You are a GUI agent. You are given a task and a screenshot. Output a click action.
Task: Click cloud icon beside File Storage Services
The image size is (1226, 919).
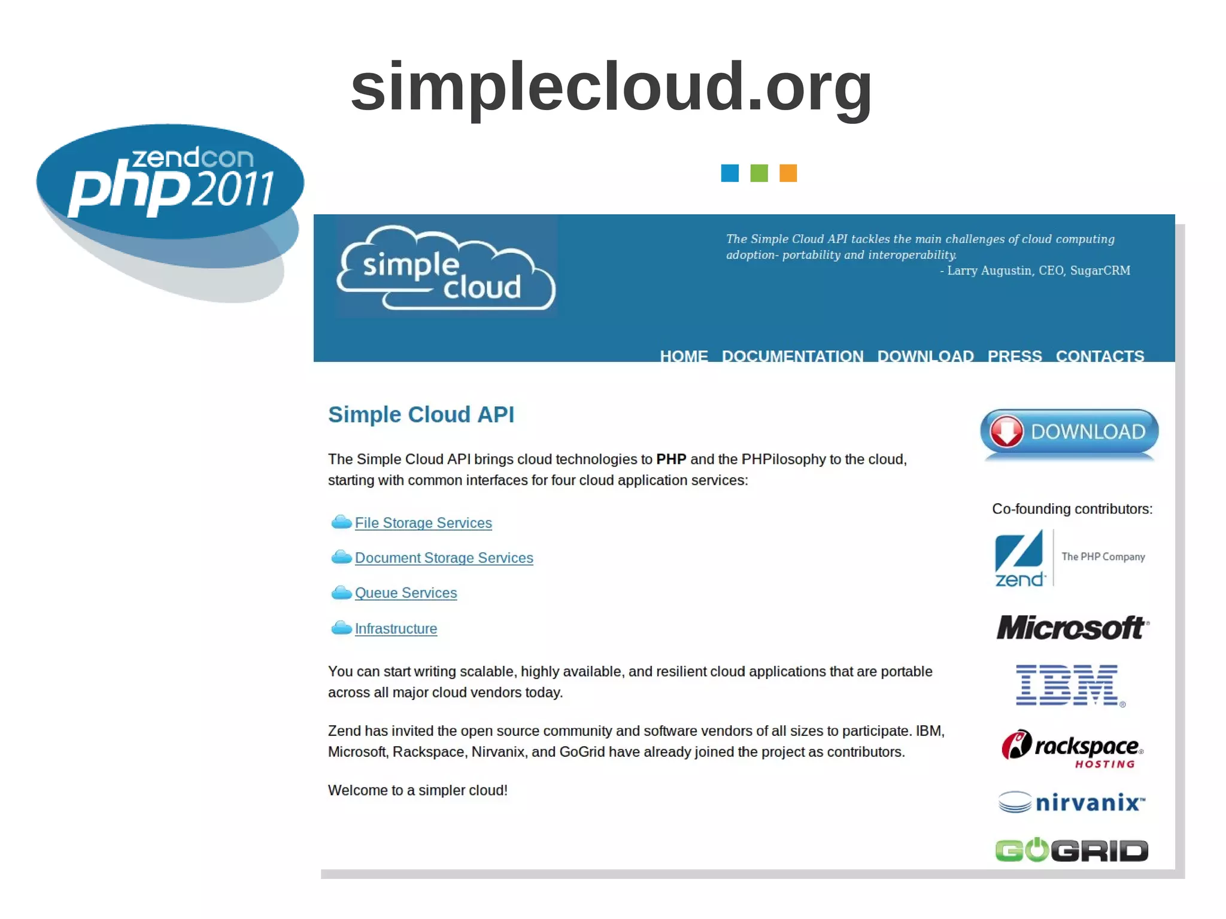point(341,522)
